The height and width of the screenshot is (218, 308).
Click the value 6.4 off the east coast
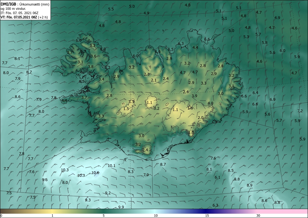(255, 93)
